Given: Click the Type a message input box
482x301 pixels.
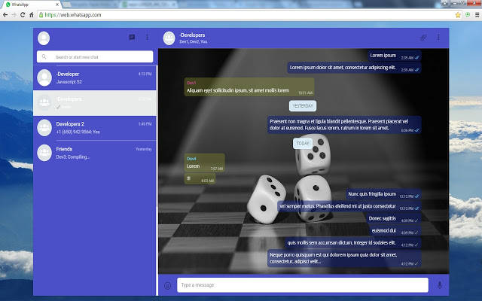Looking at the screenshot, I should pyautogui.click(x=301, y=285).
